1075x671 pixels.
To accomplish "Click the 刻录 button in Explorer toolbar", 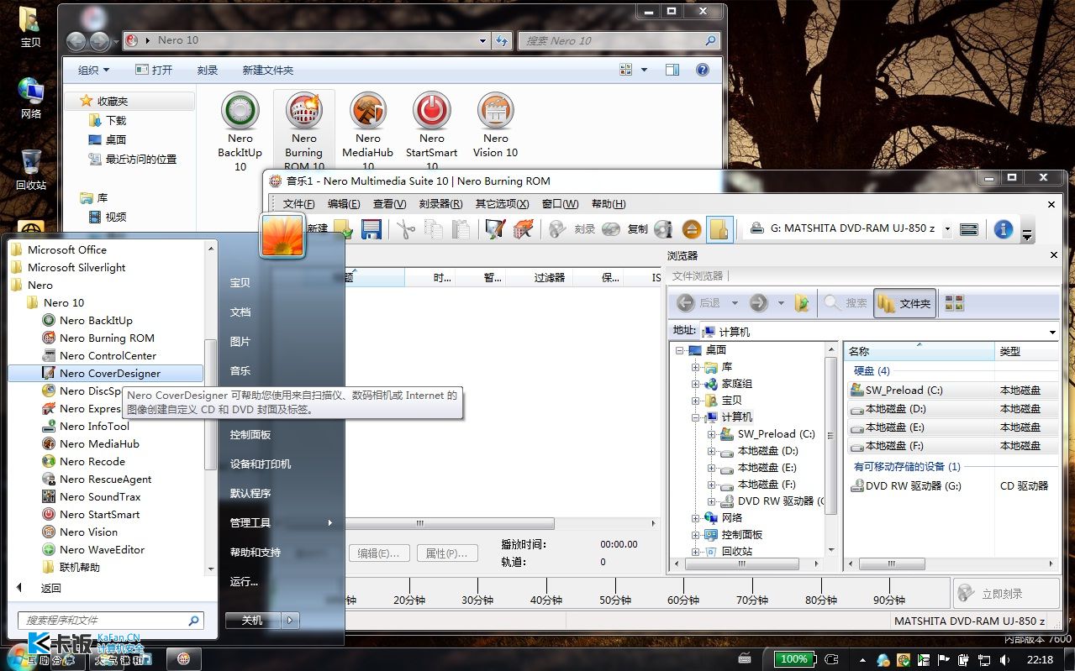I will click(x=208, y=71).
